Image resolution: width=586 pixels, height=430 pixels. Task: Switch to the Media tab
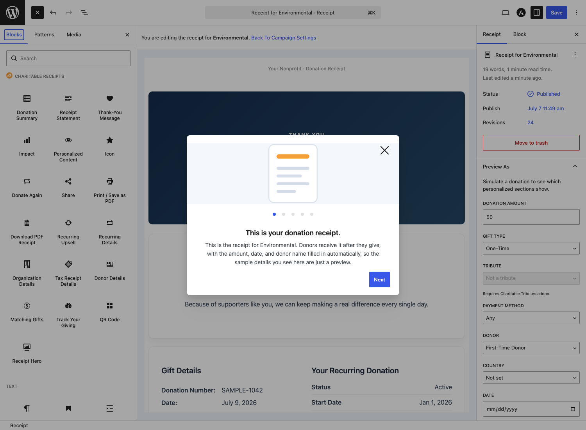(74, 35)
